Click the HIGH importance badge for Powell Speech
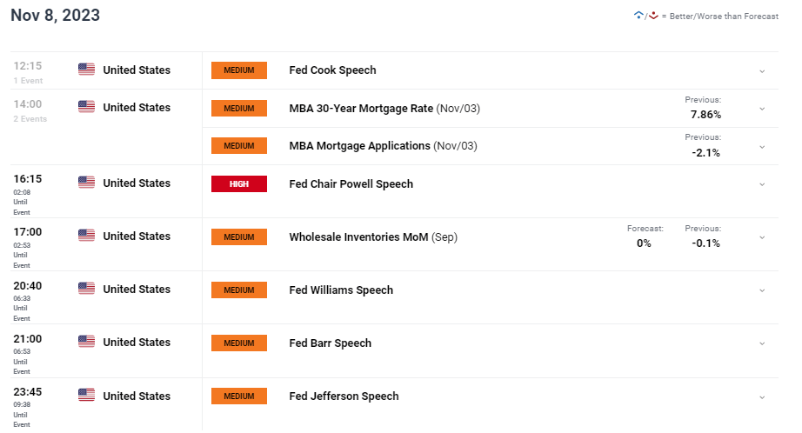The height and width of the screenshot is (433, 802). tap(239, 184)
